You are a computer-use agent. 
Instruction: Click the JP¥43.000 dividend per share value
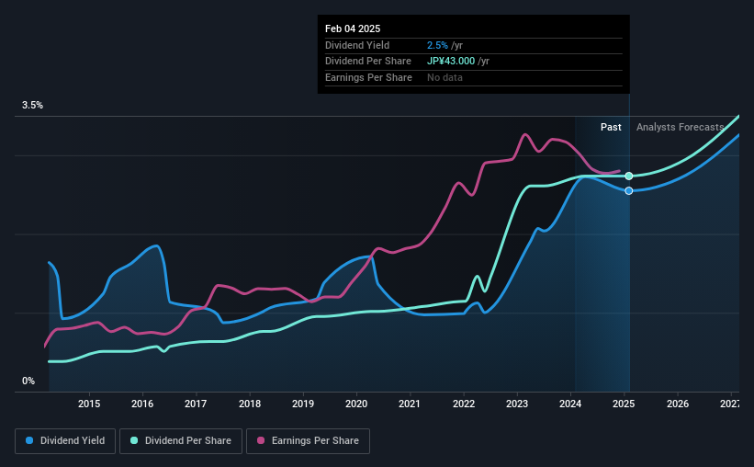pos(451,62)
